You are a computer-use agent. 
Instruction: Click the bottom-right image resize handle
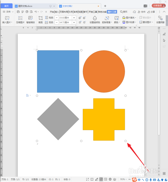click(126, 141)
